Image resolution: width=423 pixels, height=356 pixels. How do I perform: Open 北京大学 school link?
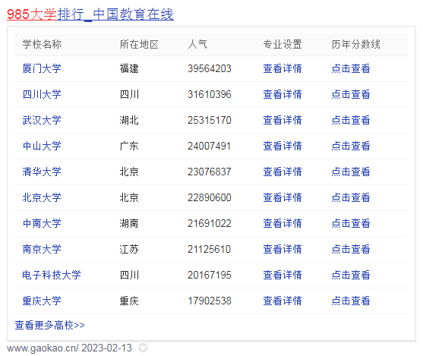click(42, 197)
